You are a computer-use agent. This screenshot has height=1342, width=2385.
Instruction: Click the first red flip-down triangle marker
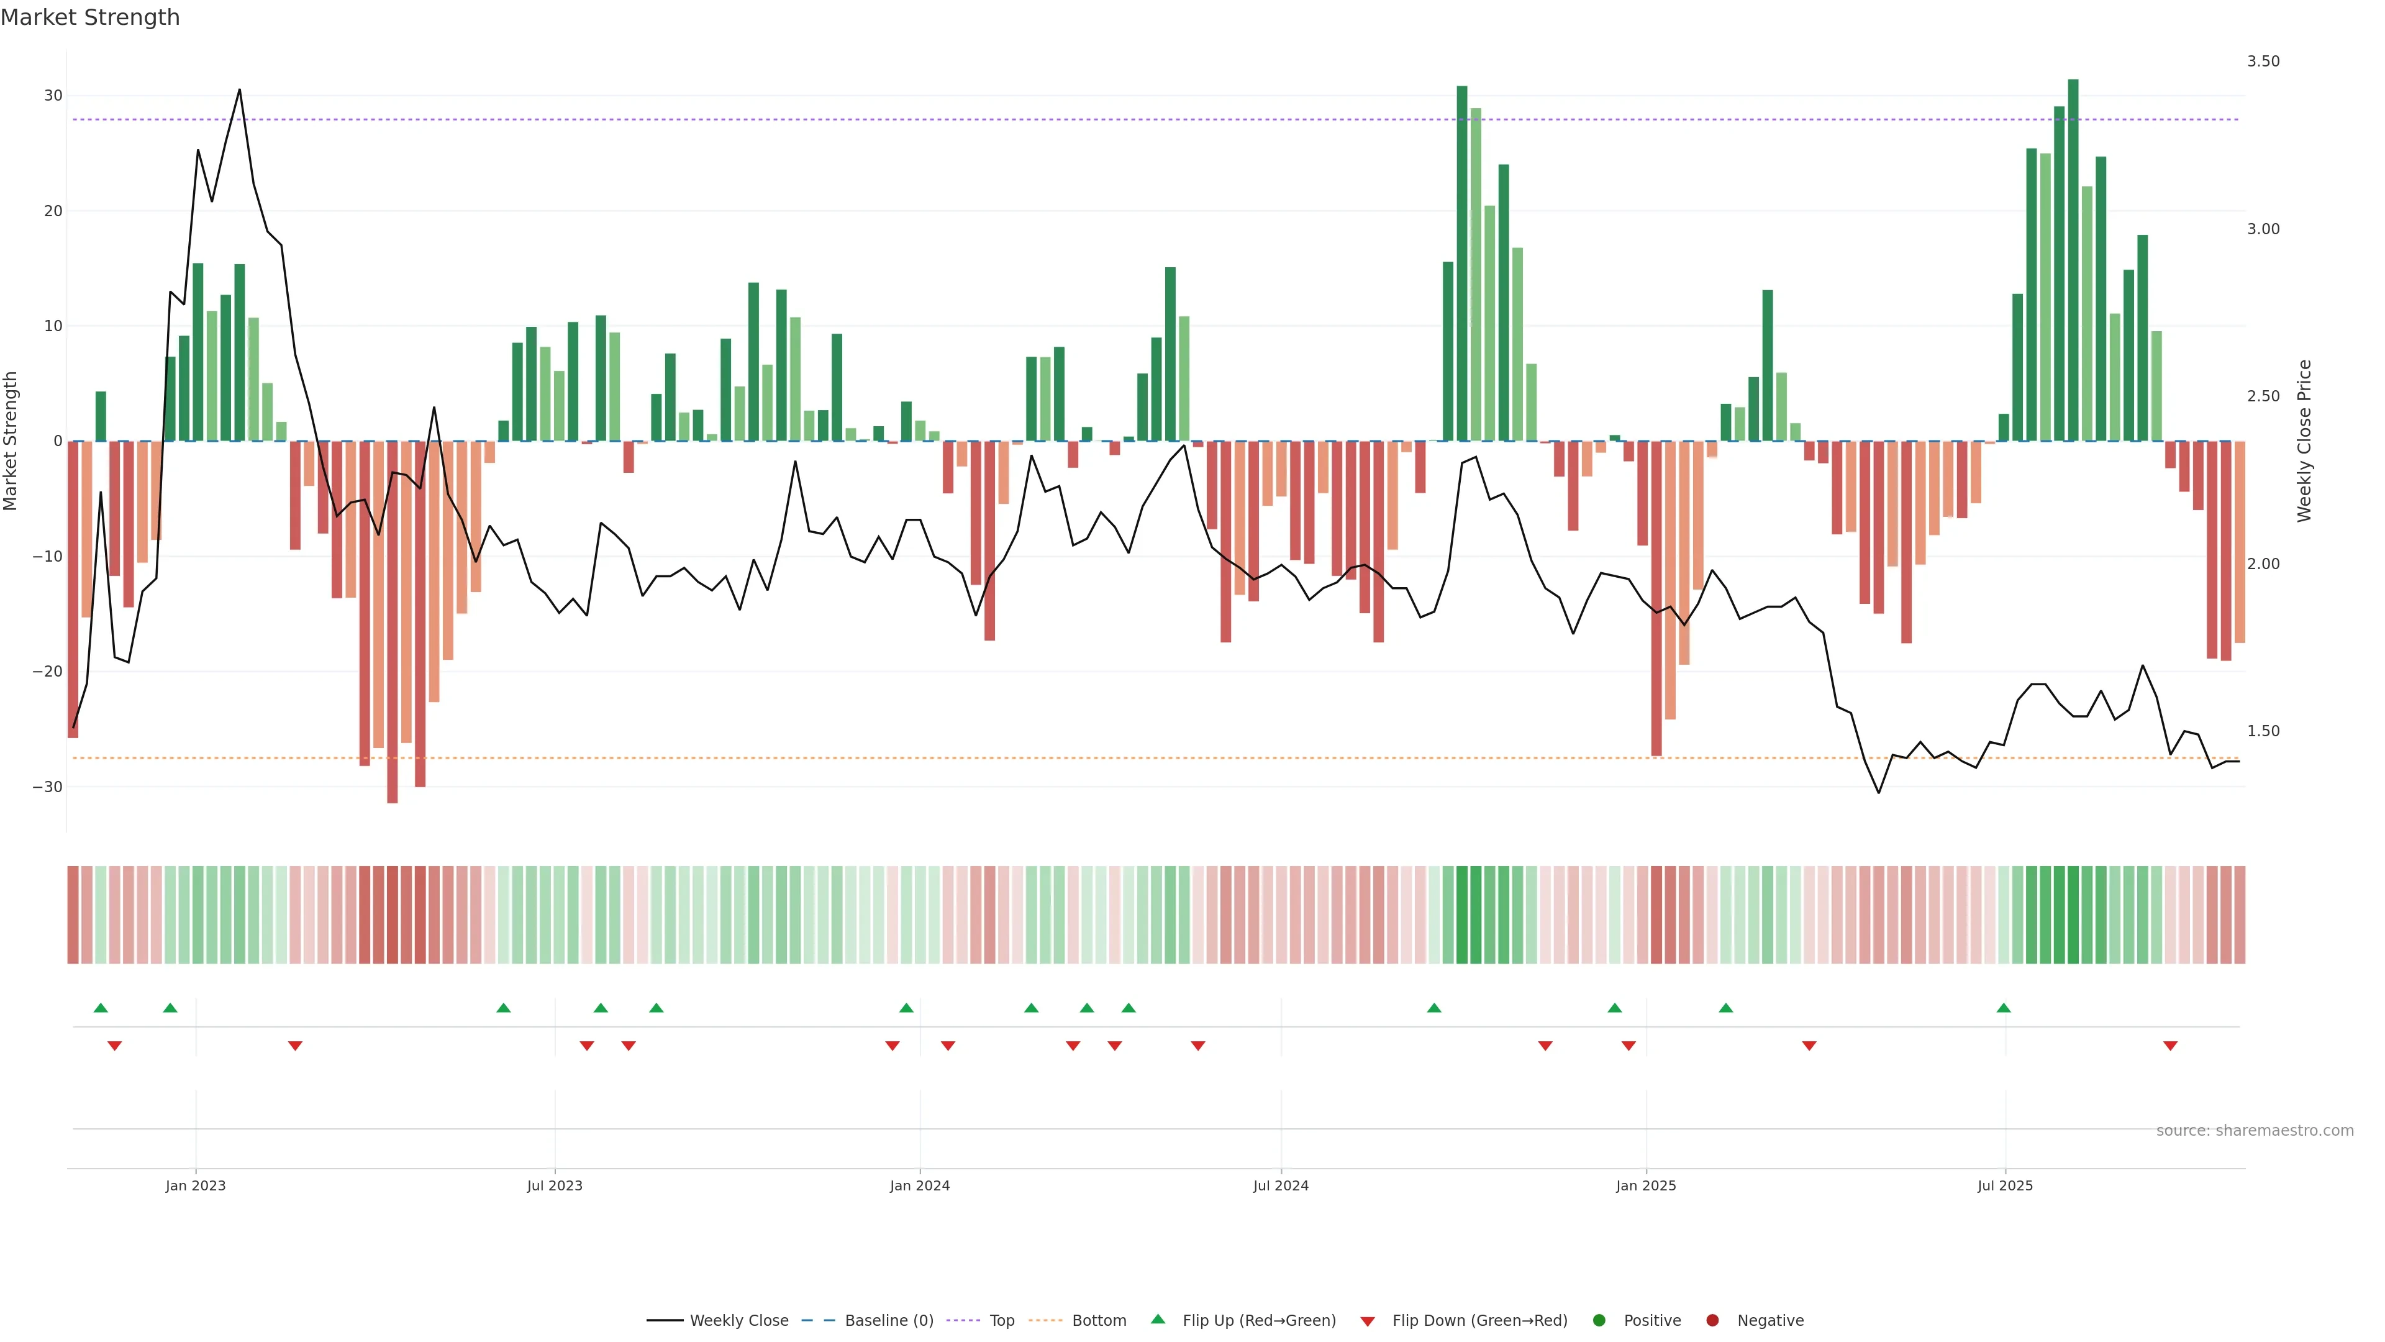point(115,1046)
